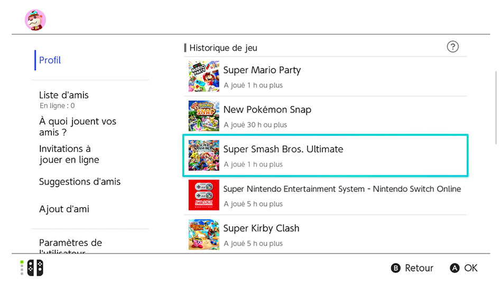Click the B button Retour icon

tap(396, 268)
